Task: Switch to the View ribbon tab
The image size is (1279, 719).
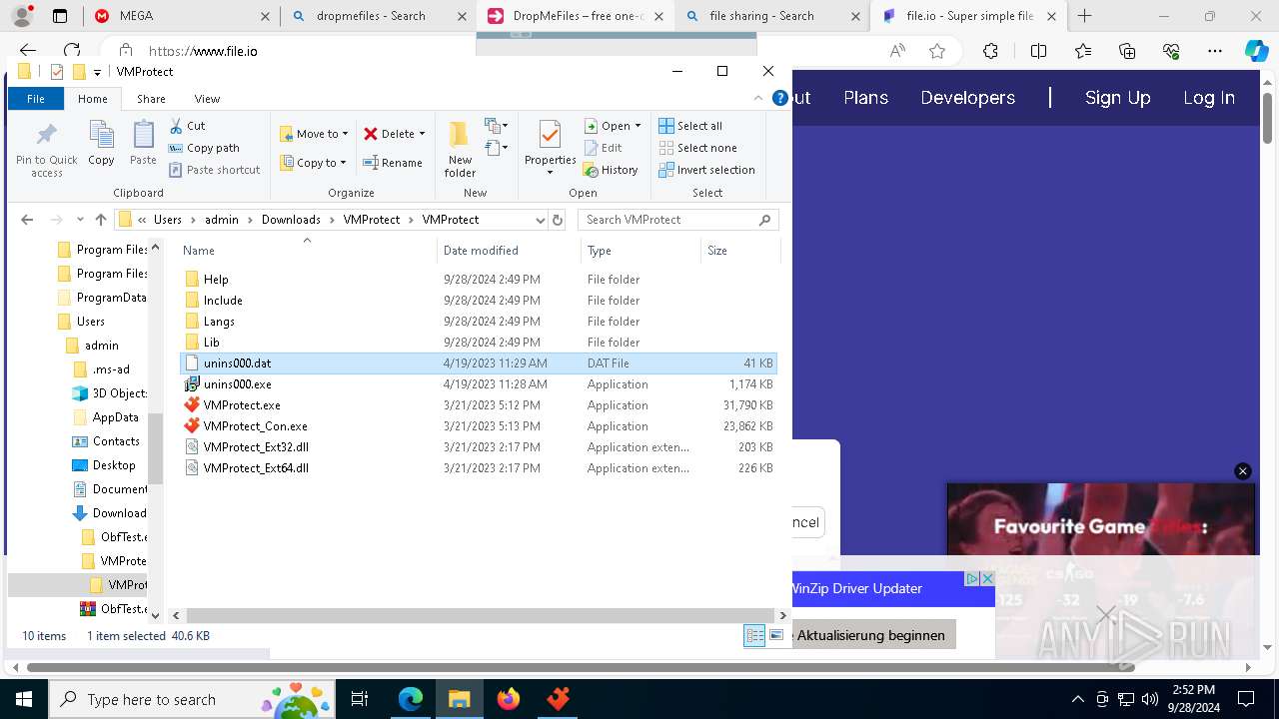Action: pos(207,99)
